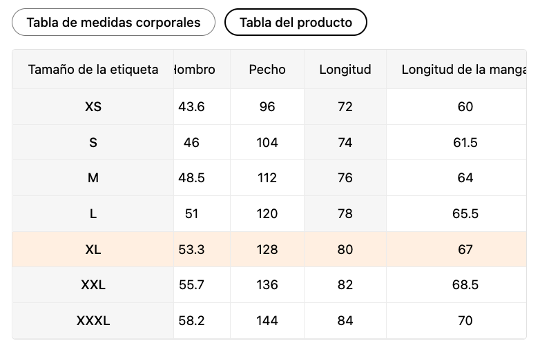
Task: Click the Tamaño de la etiqueta header
Action: (x=93, y=69)
